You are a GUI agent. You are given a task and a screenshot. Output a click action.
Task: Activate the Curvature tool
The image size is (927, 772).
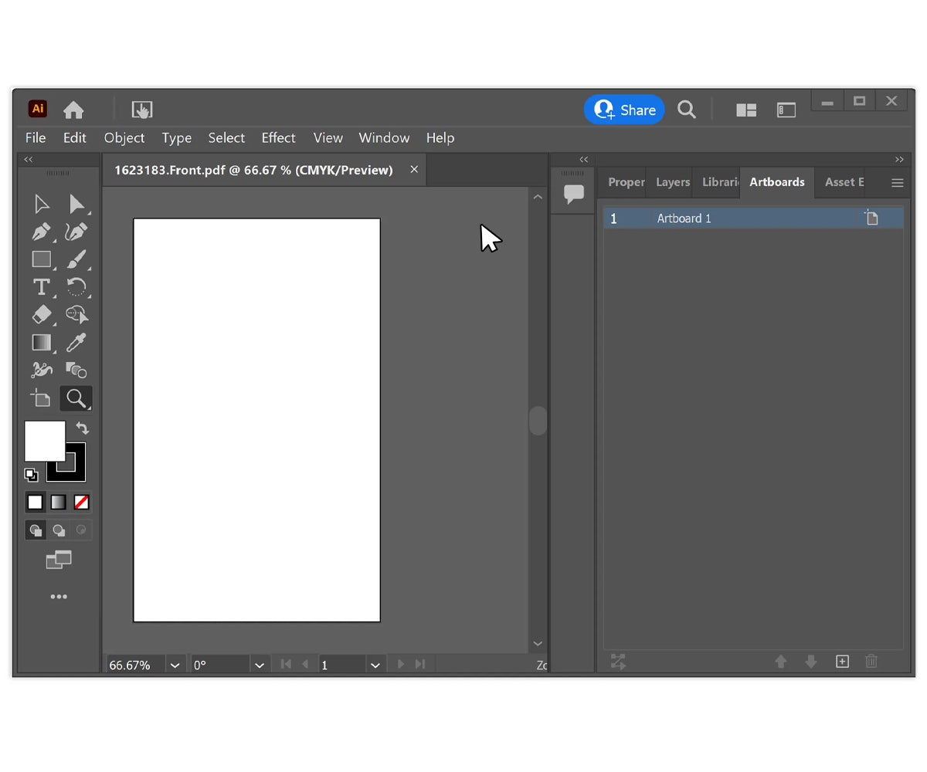click(76, 232)
